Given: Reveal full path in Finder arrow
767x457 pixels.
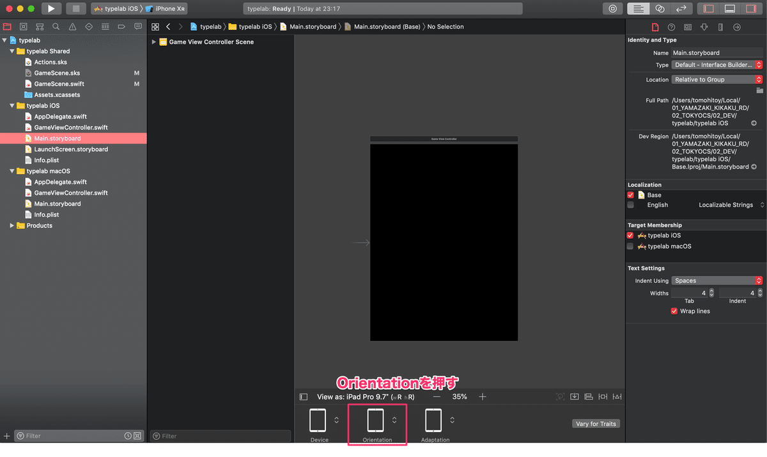Looking at the screenshot, I should (x=754, y=123).
